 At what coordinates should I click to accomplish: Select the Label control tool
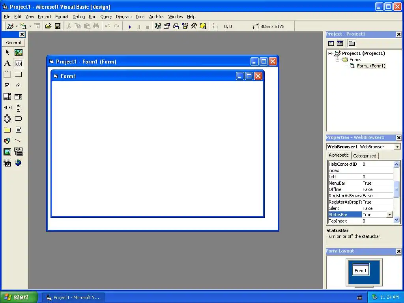(x=7, y=64)
